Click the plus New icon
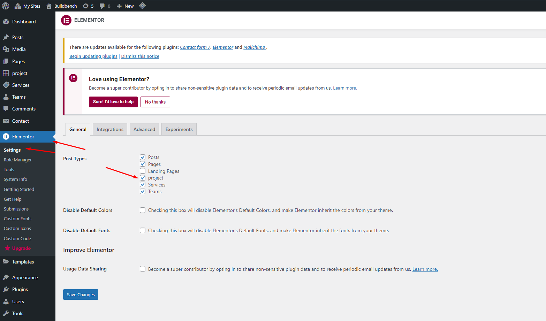 [119, 6]
